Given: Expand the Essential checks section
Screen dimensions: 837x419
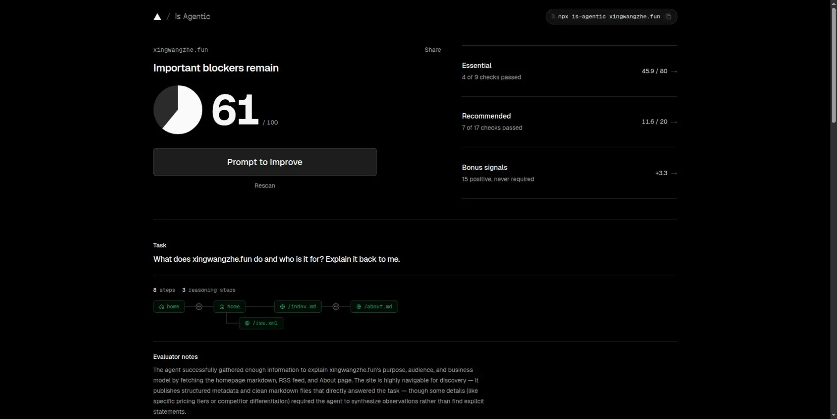Looking at the screenshot, I should (x=569, y=71).
